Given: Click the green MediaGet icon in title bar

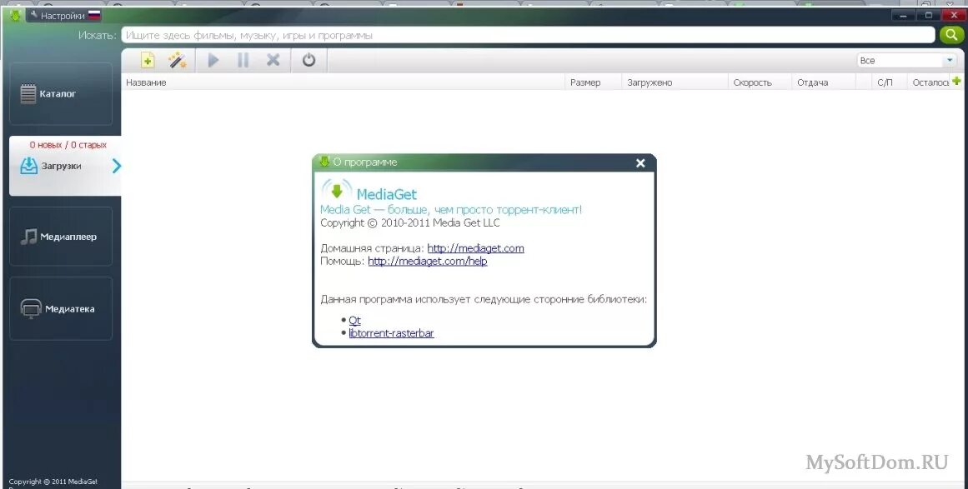Looking at the screenshot, I should [x=16, y=15].
